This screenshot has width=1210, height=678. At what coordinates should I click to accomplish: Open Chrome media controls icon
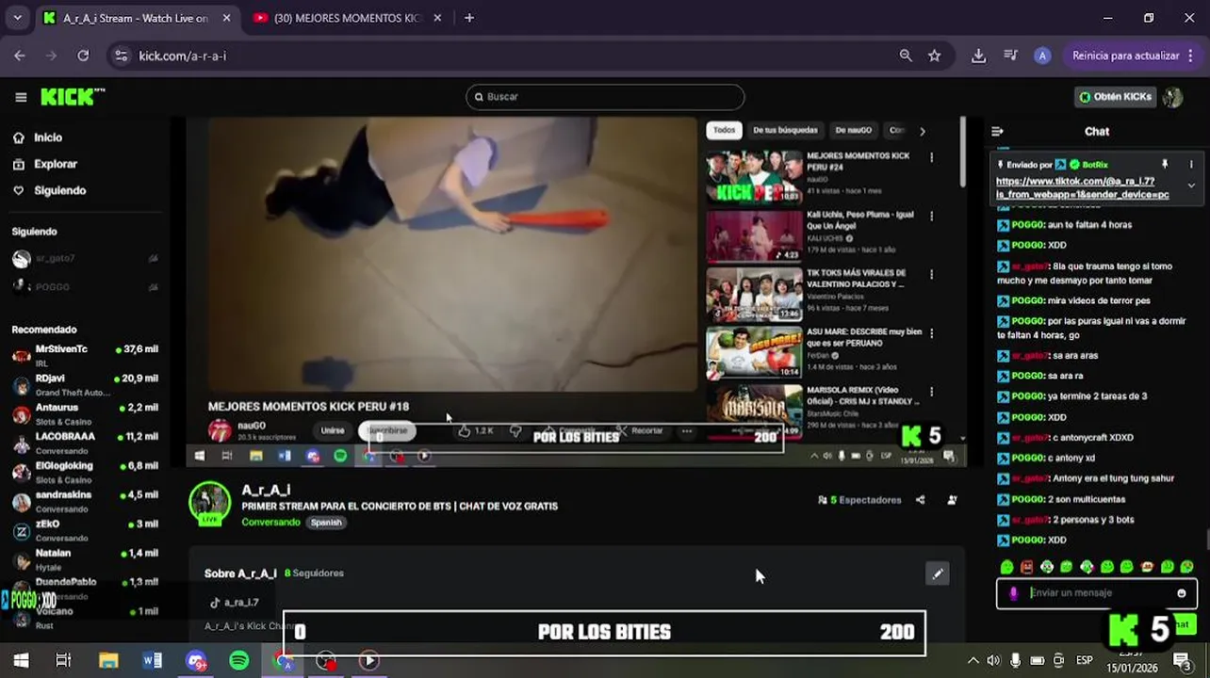[1010, 56]
